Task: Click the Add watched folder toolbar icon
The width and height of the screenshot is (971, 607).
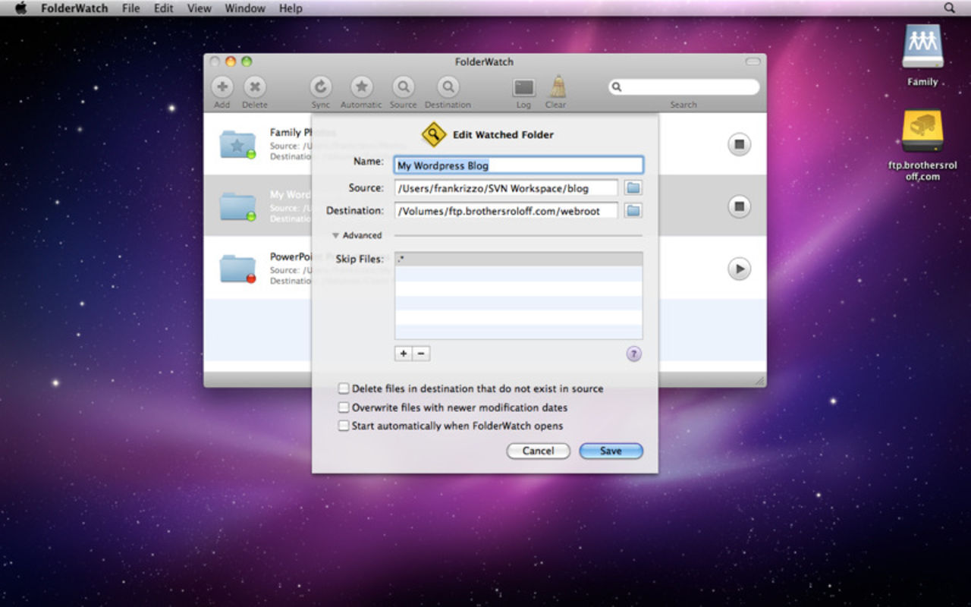Action: [x=222, y=87]
